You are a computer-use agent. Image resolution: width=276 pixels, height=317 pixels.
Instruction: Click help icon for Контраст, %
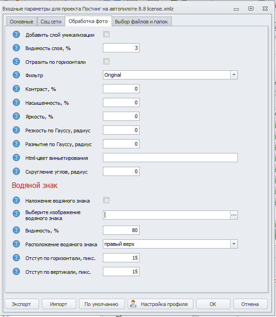17,89
